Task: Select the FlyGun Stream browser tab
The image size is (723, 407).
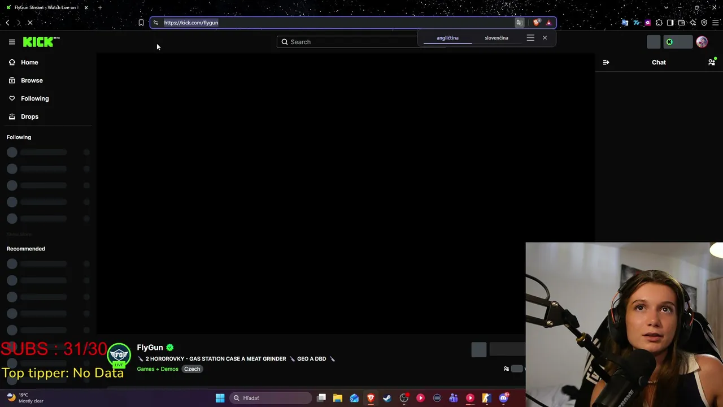Action: pos(47,7)
